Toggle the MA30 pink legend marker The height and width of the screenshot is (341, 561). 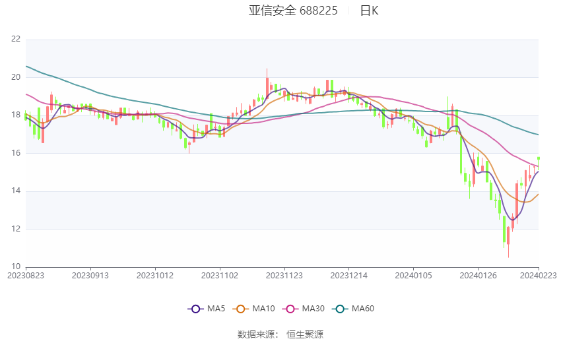(x=290, y=309)
